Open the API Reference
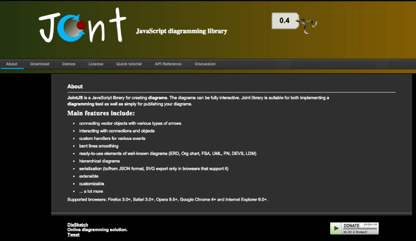Image resolution: width=416 pixels, height=241 pixels. 168,64
